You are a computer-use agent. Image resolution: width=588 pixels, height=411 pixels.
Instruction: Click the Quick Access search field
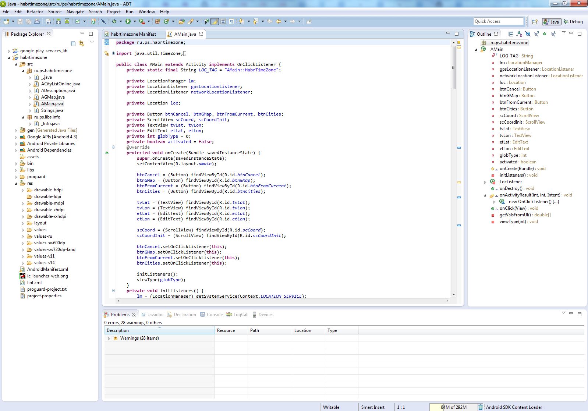(x=498, y=21)
